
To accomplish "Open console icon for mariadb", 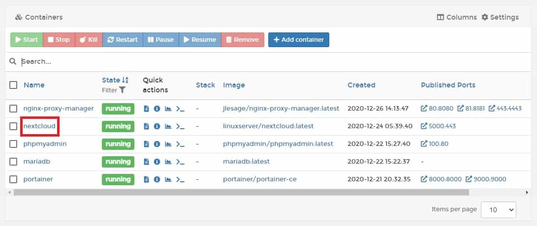I will pyautogui.click(x=180, y=161).
